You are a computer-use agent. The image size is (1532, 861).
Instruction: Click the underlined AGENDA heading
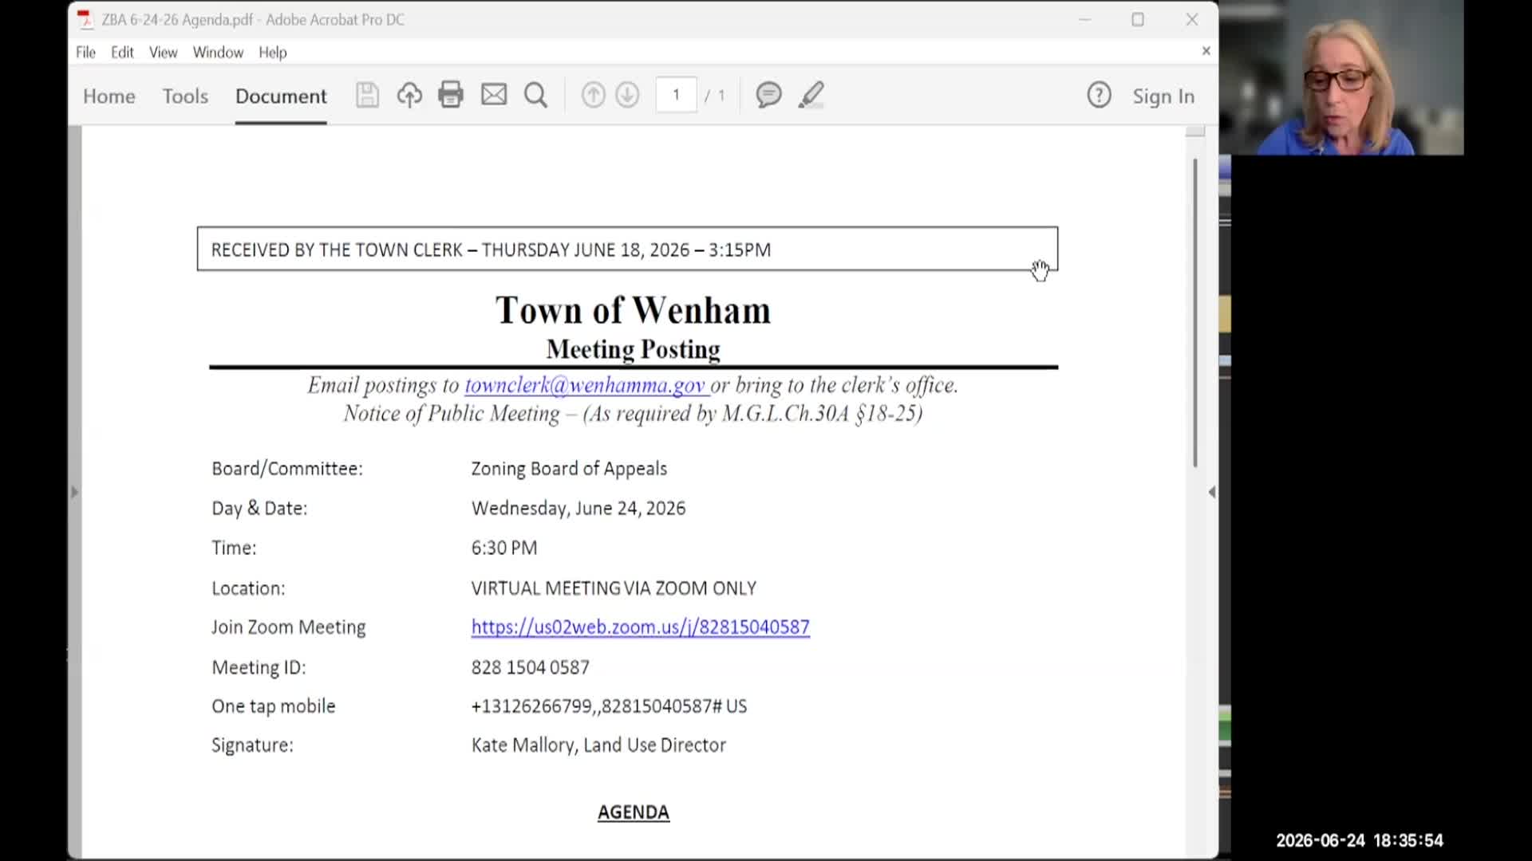(x=634, y=812)
